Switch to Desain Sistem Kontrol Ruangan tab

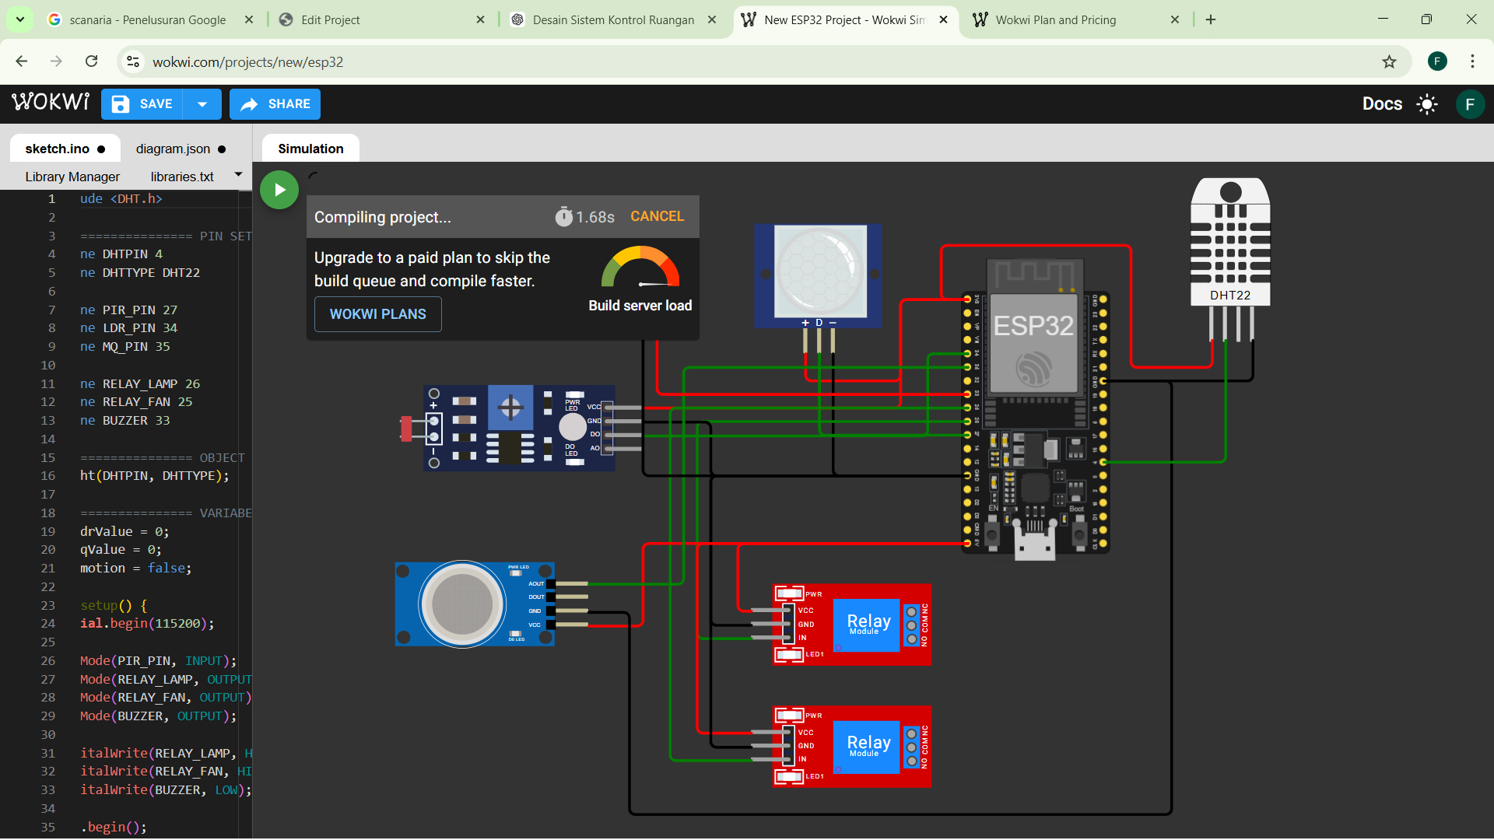[x=613, y=19]
